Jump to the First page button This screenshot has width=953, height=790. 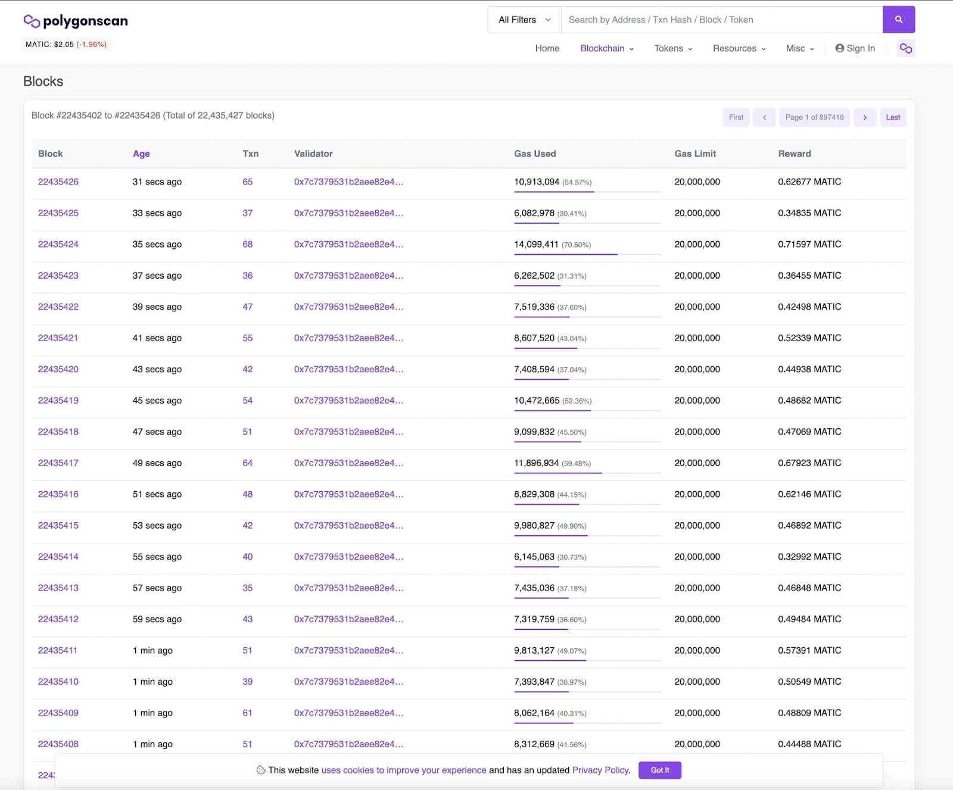tap(736, 117)
